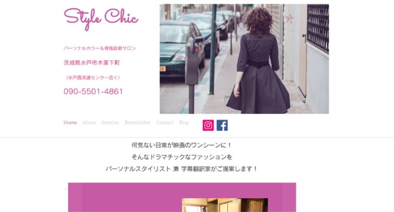Open the About page
The height and width of the screenshot is (212, 394).
click(x=89, y=123)
